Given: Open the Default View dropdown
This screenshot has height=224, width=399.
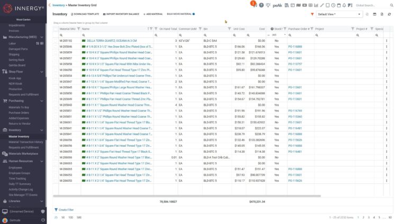Looking at the screenshot, I should tap(340, 14).
